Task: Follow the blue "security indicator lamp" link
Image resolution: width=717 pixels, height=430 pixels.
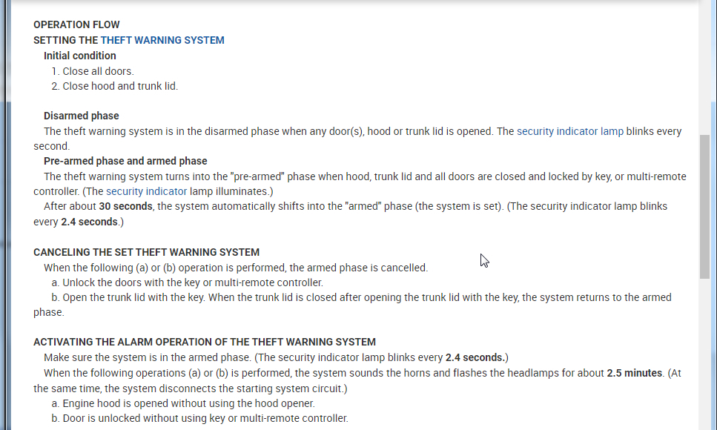Action: (569, 131)
